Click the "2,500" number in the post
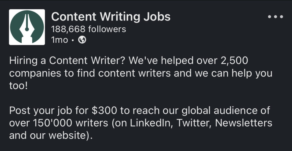 coord(234,61)
